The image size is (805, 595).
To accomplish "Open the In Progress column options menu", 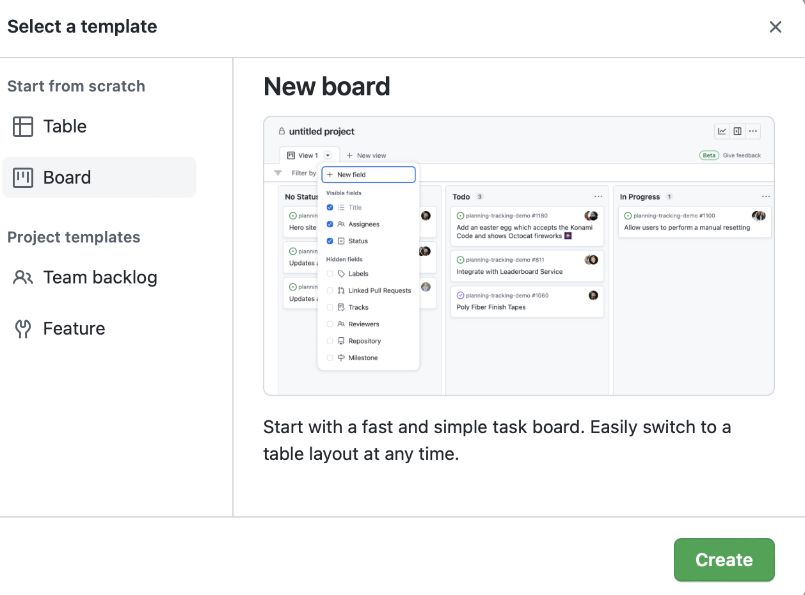I will 766,196.
